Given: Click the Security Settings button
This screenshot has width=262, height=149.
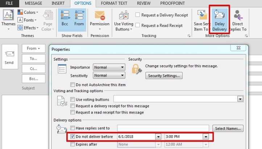Looking at the screenshot, I should pos(164,75).
